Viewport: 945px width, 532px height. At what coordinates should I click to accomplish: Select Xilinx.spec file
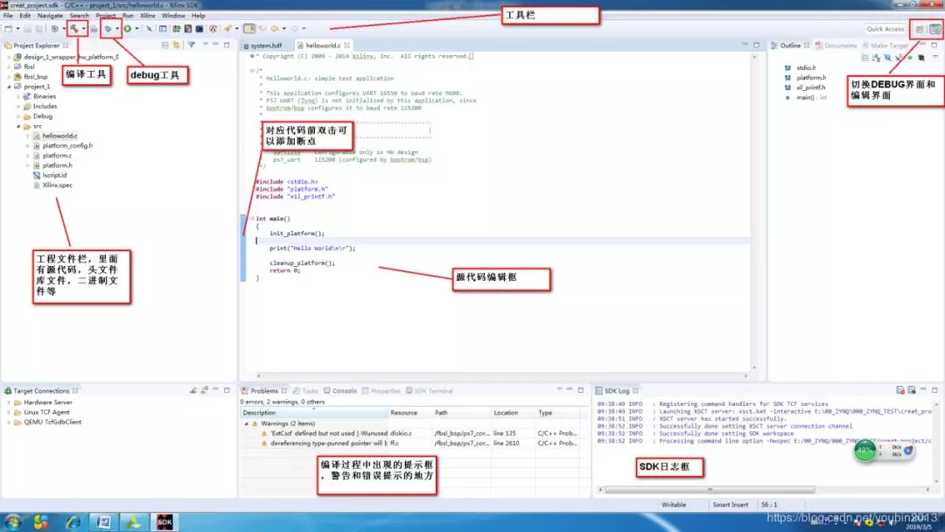click(57, 185)
